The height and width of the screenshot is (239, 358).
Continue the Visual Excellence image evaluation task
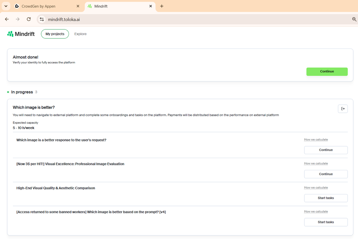(x=326, y=174)
